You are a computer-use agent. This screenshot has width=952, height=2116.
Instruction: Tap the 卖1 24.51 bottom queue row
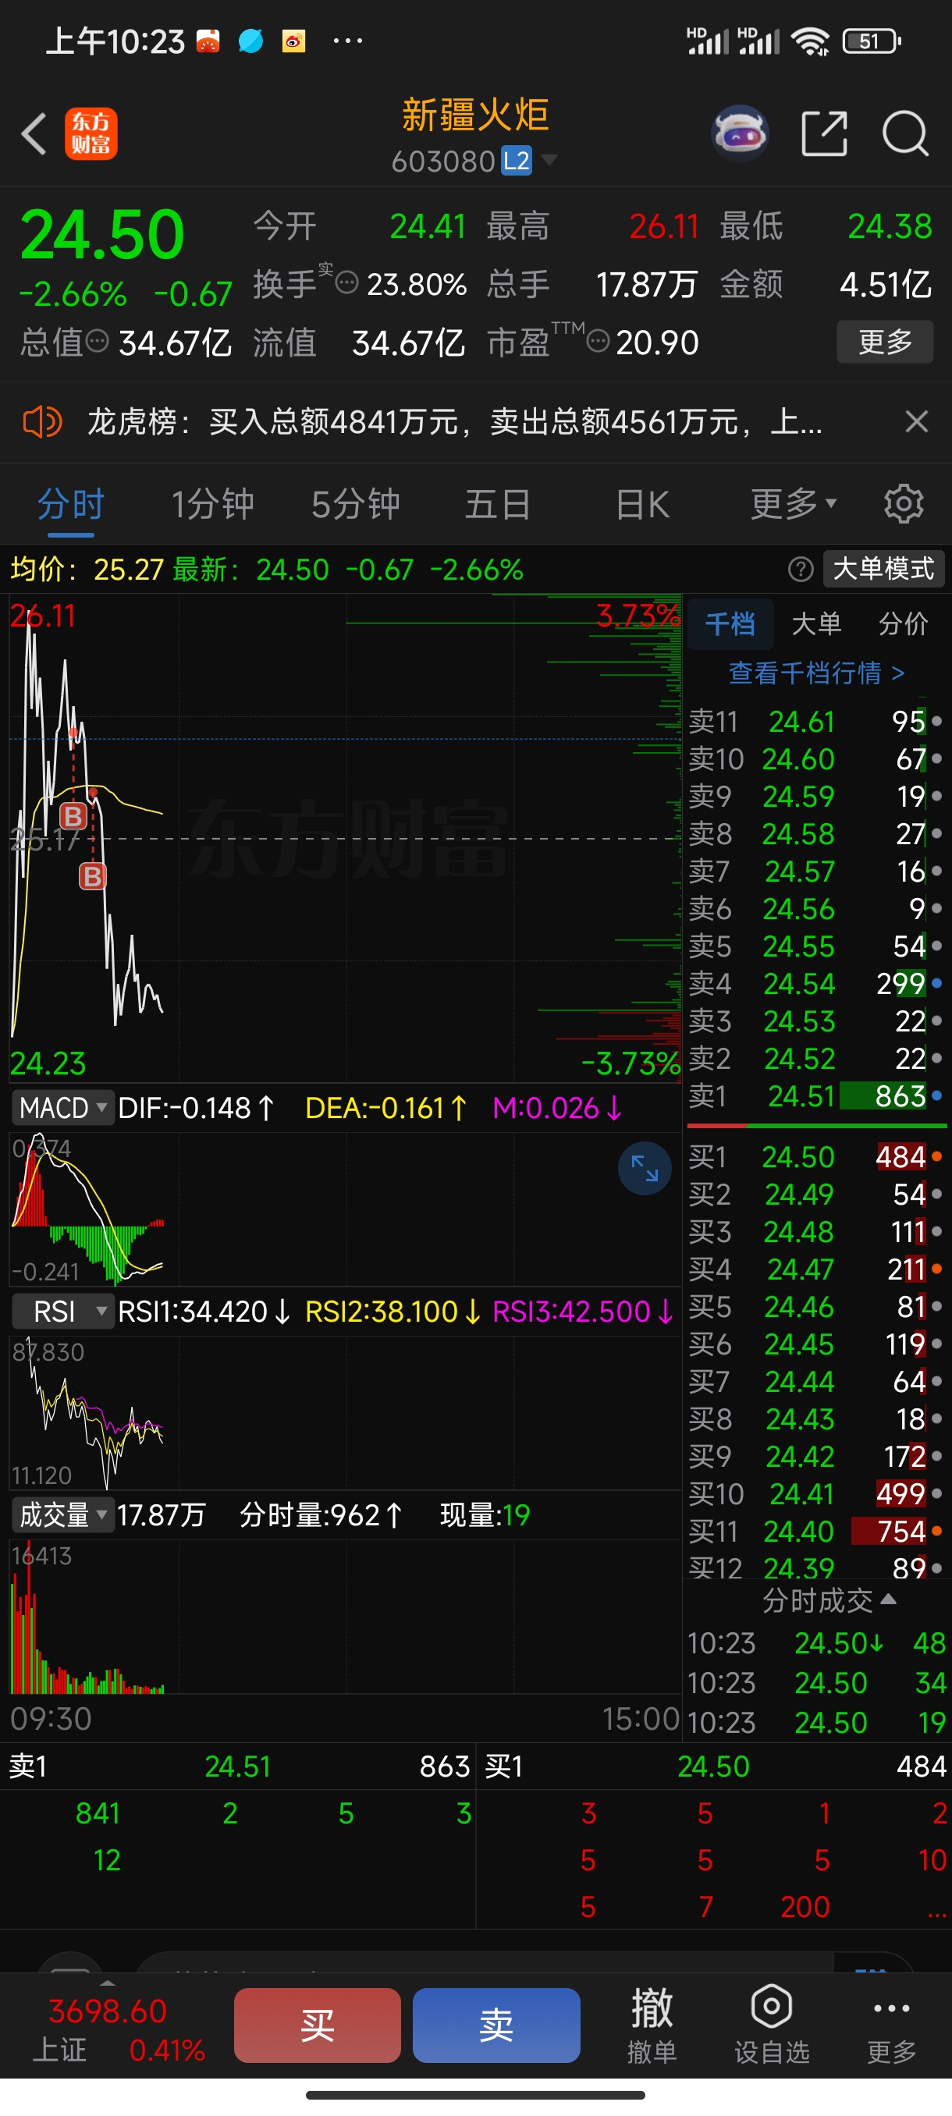tap(239, 1766)
